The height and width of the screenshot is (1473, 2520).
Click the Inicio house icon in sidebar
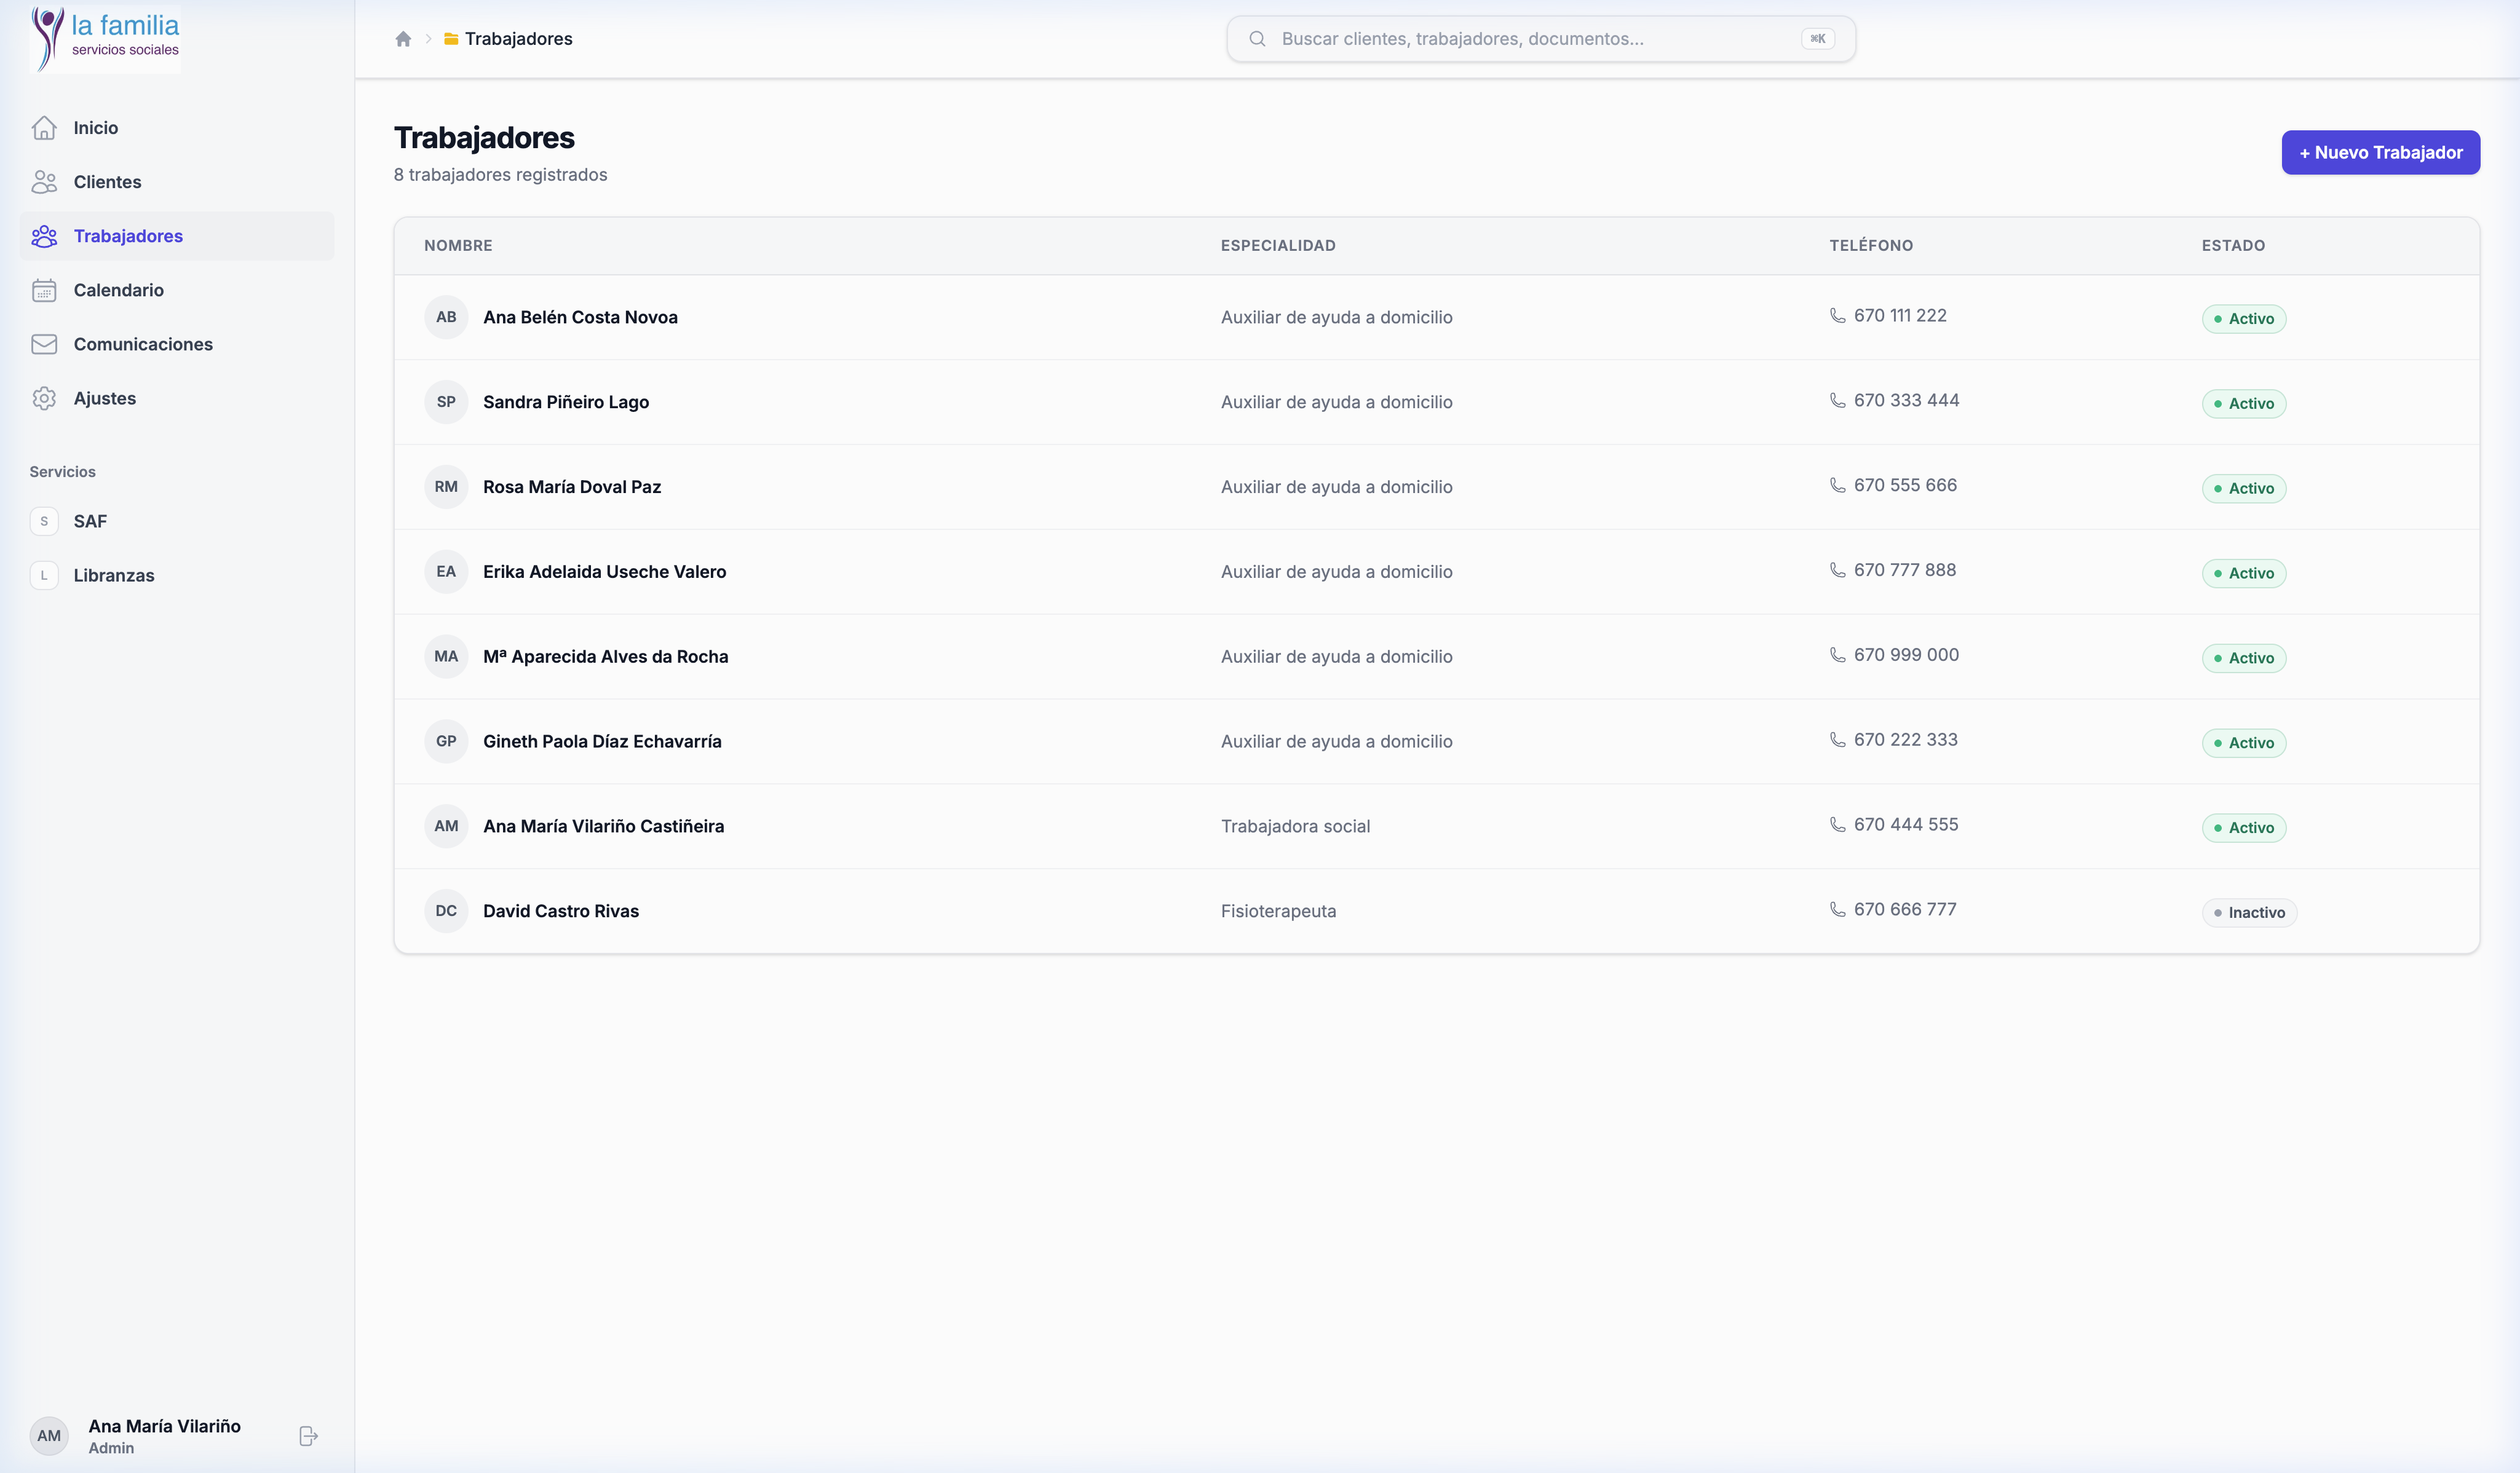pos(44,128)
